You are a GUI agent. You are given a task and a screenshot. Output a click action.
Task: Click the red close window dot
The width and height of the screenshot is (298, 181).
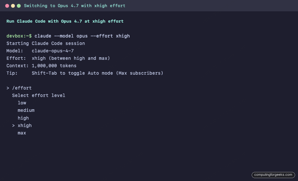click(x=7, y=6)
